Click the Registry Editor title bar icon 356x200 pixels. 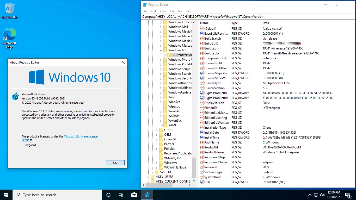[x=145, y=5]
